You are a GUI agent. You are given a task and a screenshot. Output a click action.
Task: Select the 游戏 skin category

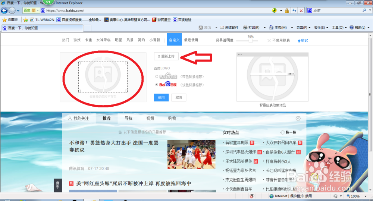tap(77, 40)
